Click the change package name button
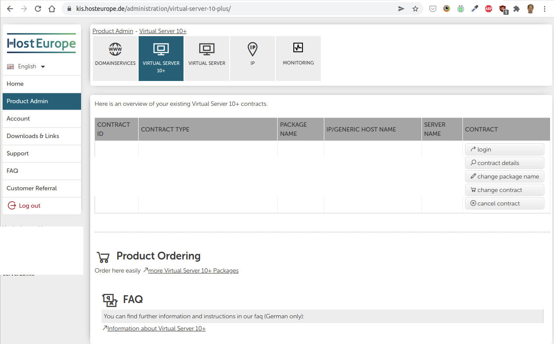 point(504,176)
